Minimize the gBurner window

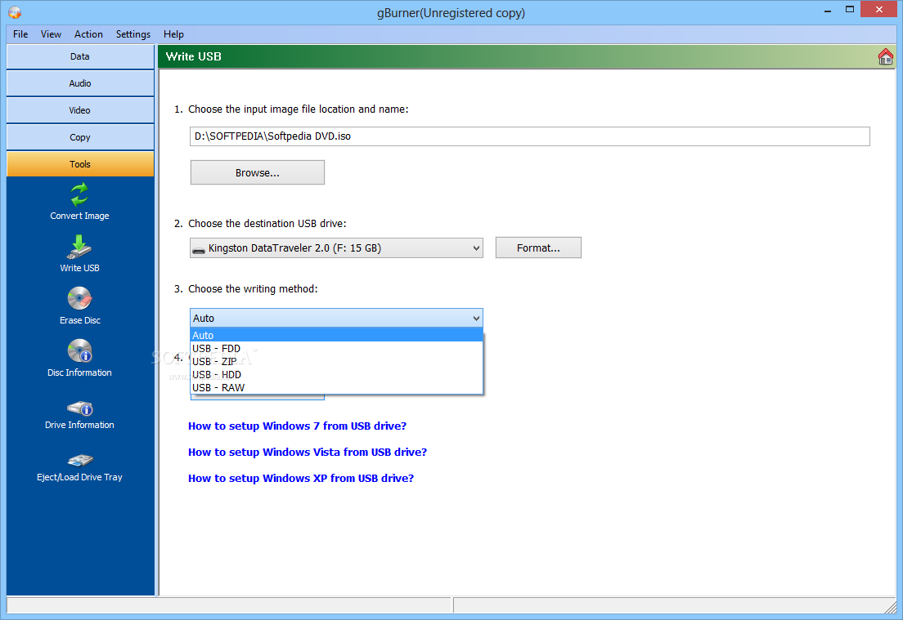click(x=828, y=10)
